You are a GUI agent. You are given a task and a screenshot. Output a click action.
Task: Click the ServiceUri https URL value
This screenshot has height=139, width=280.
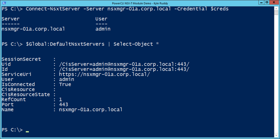pyautogui.click(x=104, y=74)
